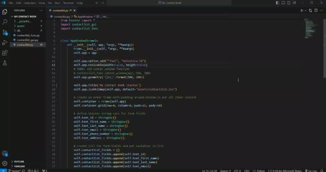Open contactlist_gui.py in the explorer

tap(28, 40)
